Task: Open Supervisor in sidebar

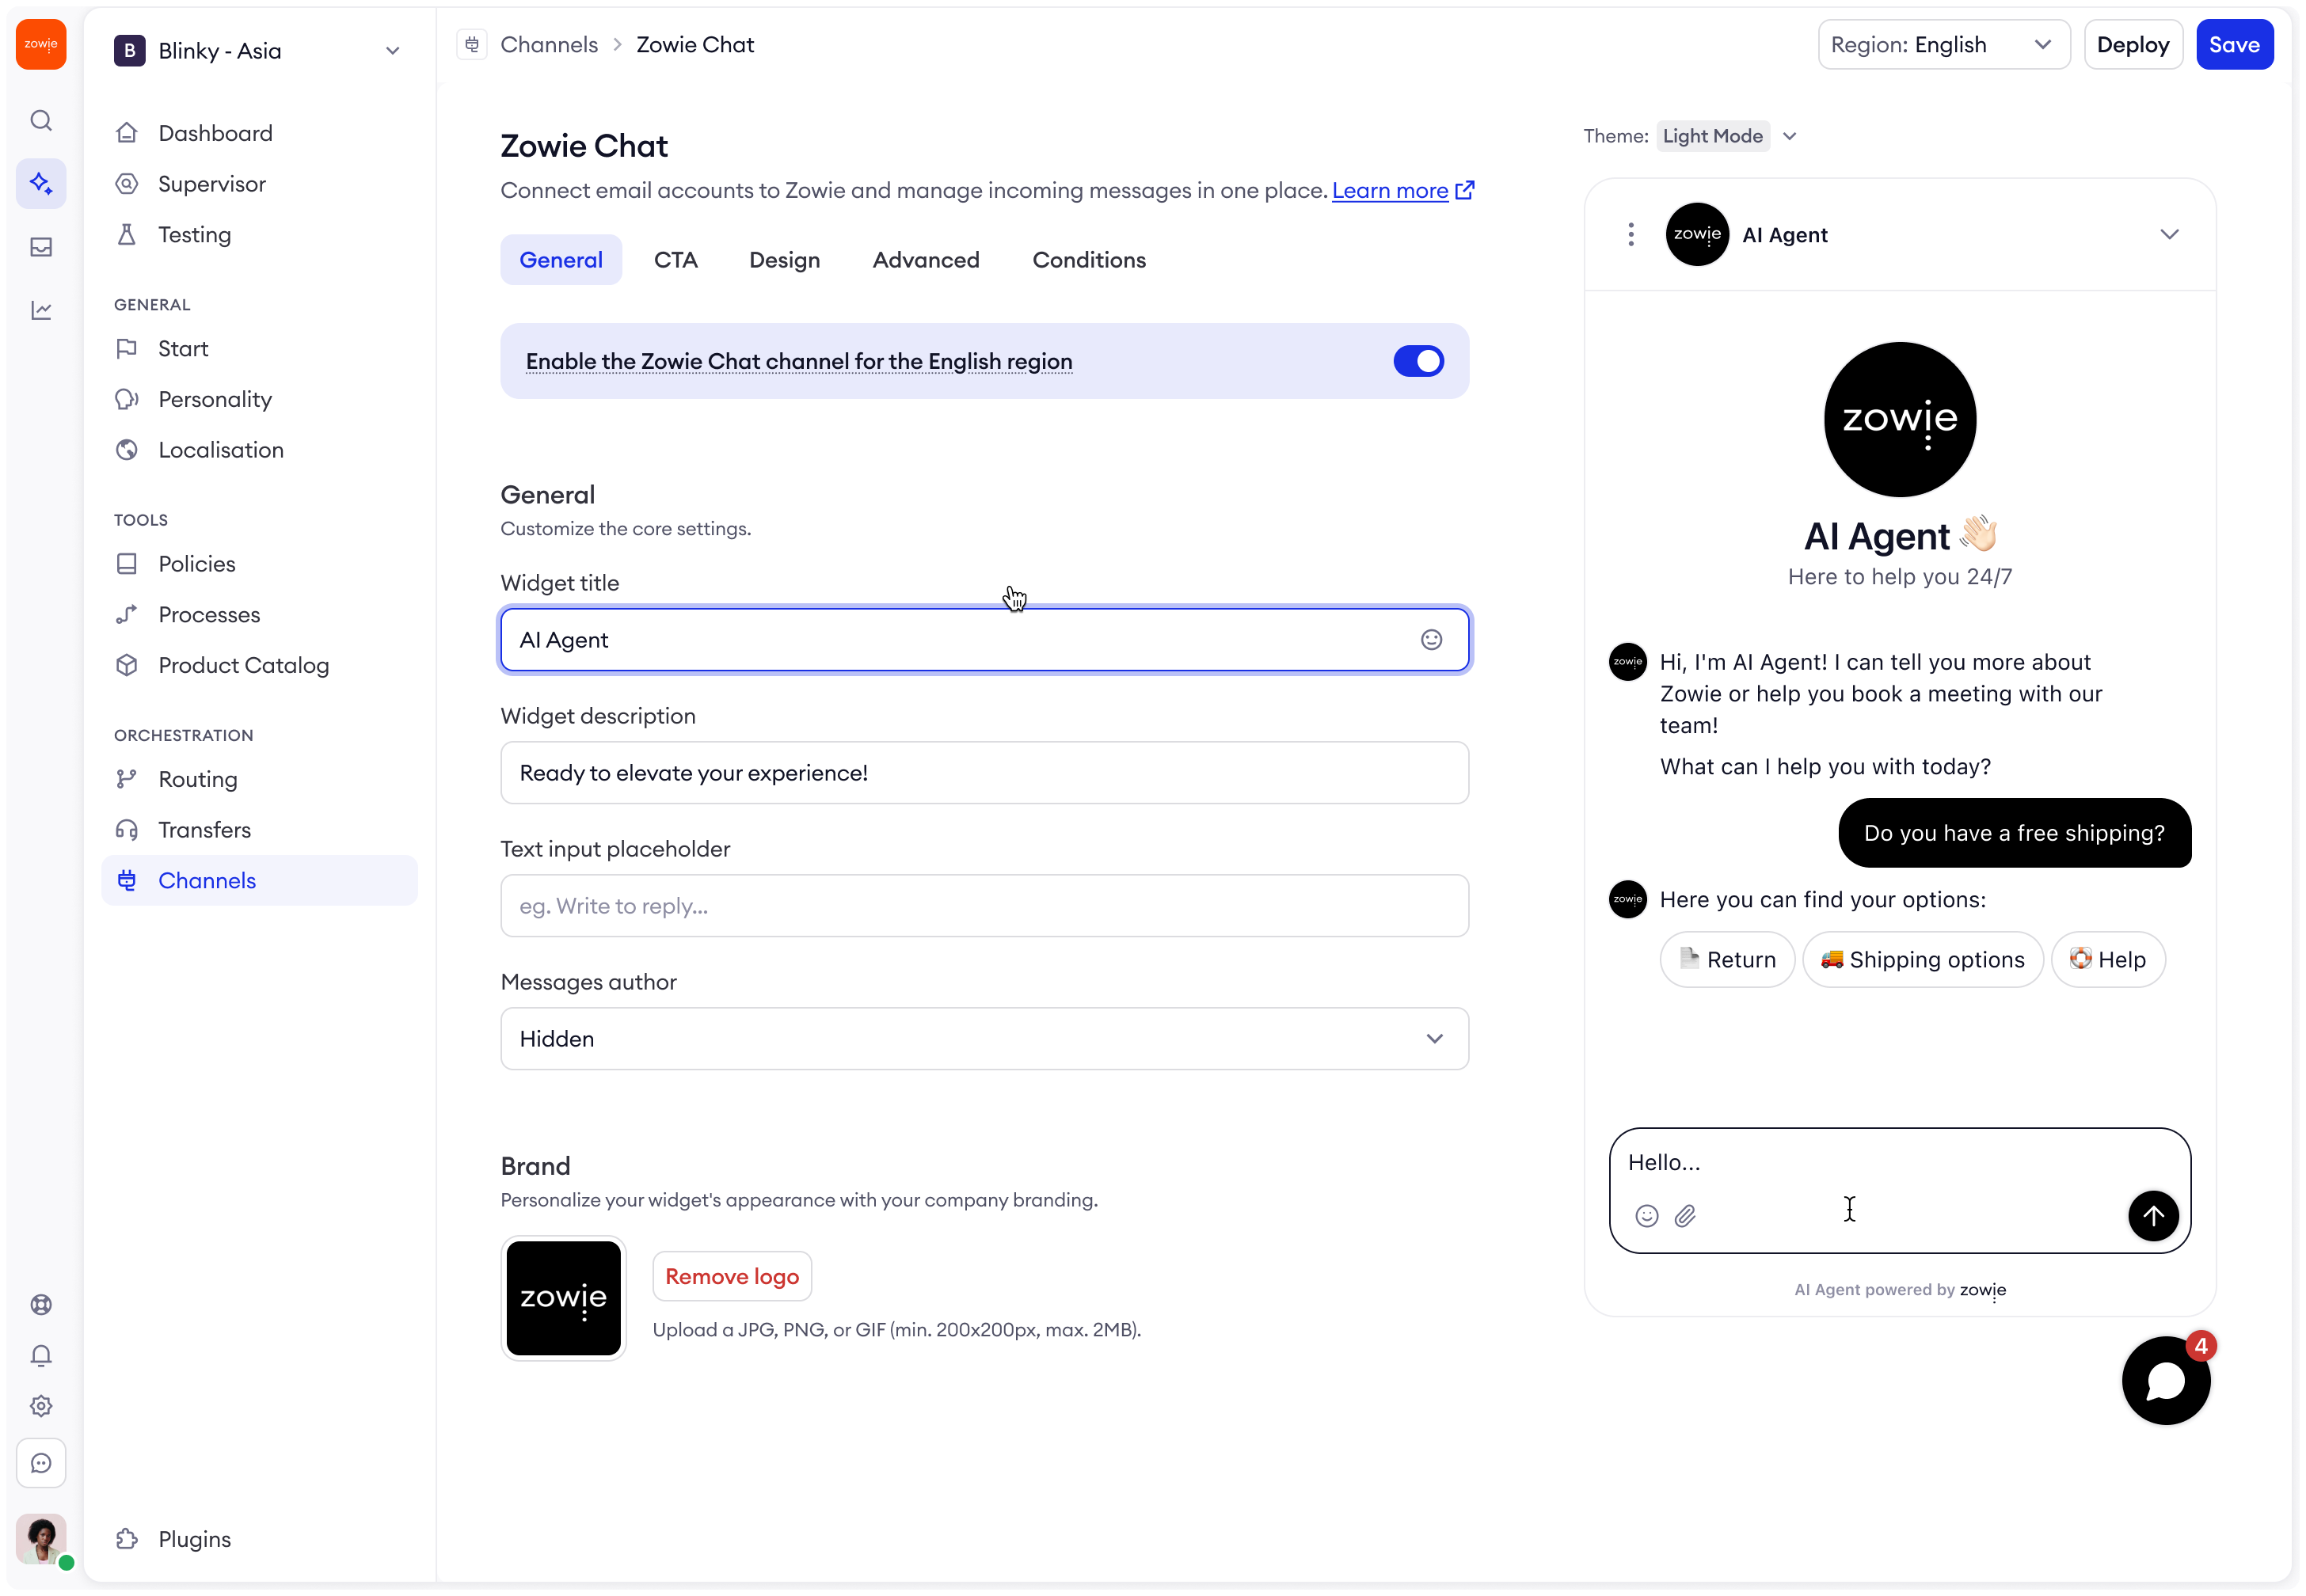Action: coord(258,184)
